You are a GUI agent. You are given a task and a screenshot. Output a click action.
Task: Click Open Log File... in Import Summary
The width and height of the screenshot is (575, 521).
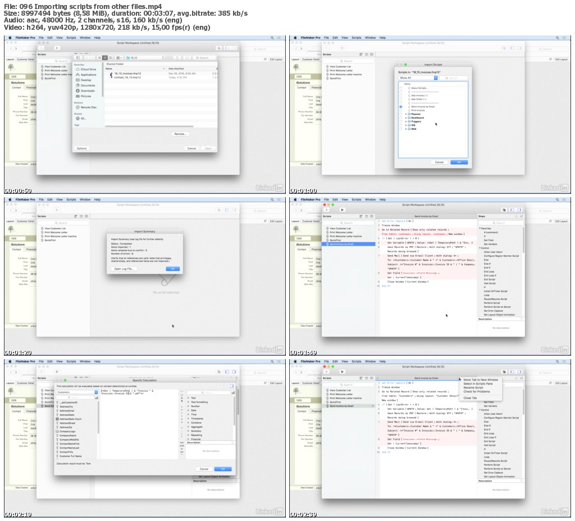[124, 269]
